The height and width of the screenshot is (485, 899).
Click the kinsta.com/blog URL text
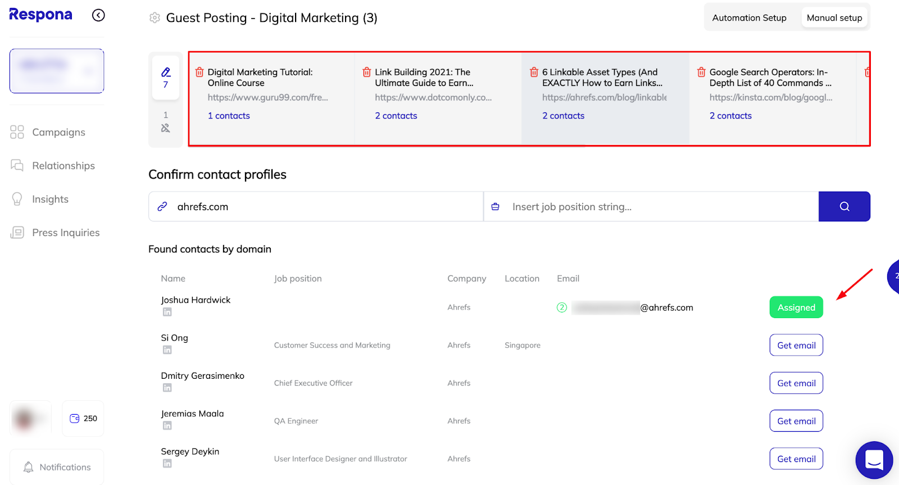pyautogui.click(x=771, y=97)
